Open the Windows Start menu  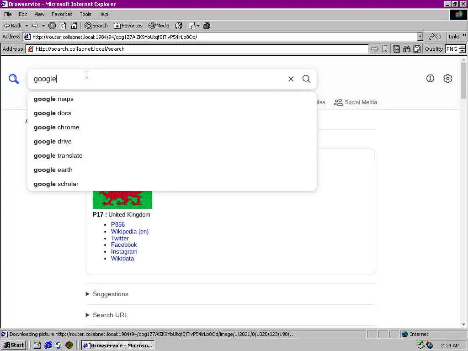point(13,346)
